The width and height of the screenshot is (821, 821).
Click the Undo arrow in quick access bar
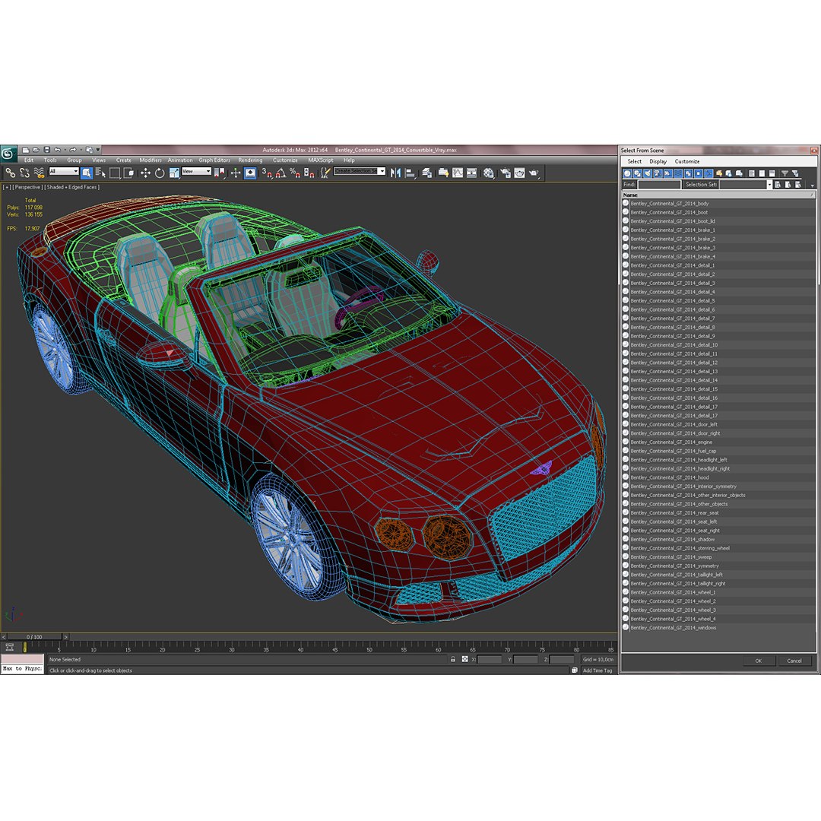57,150
